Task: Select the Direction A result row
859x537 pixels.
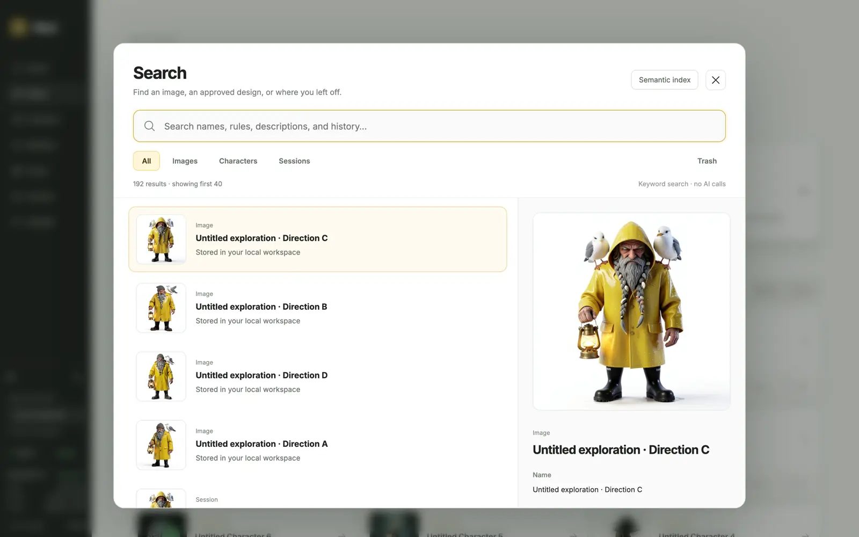Action: 317,445
